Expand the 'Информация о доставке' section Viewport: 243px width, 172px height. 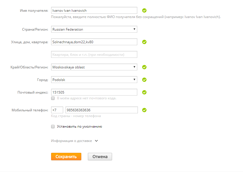(x=75, y=141)
